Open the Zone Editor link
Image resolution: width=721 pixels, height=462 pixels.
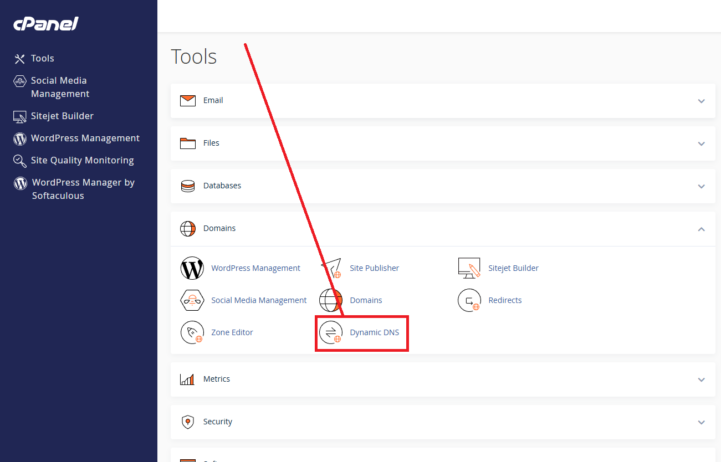click(232, 332)
